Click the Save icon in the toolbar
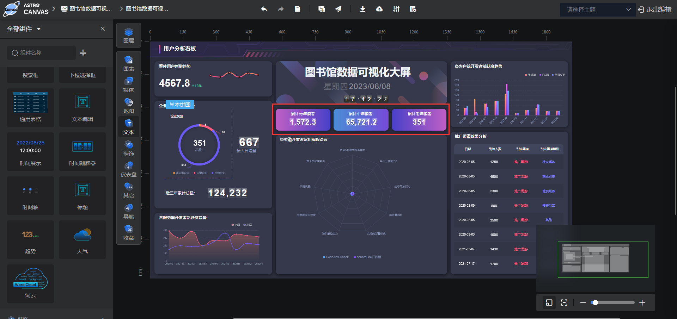 [298, 9]
